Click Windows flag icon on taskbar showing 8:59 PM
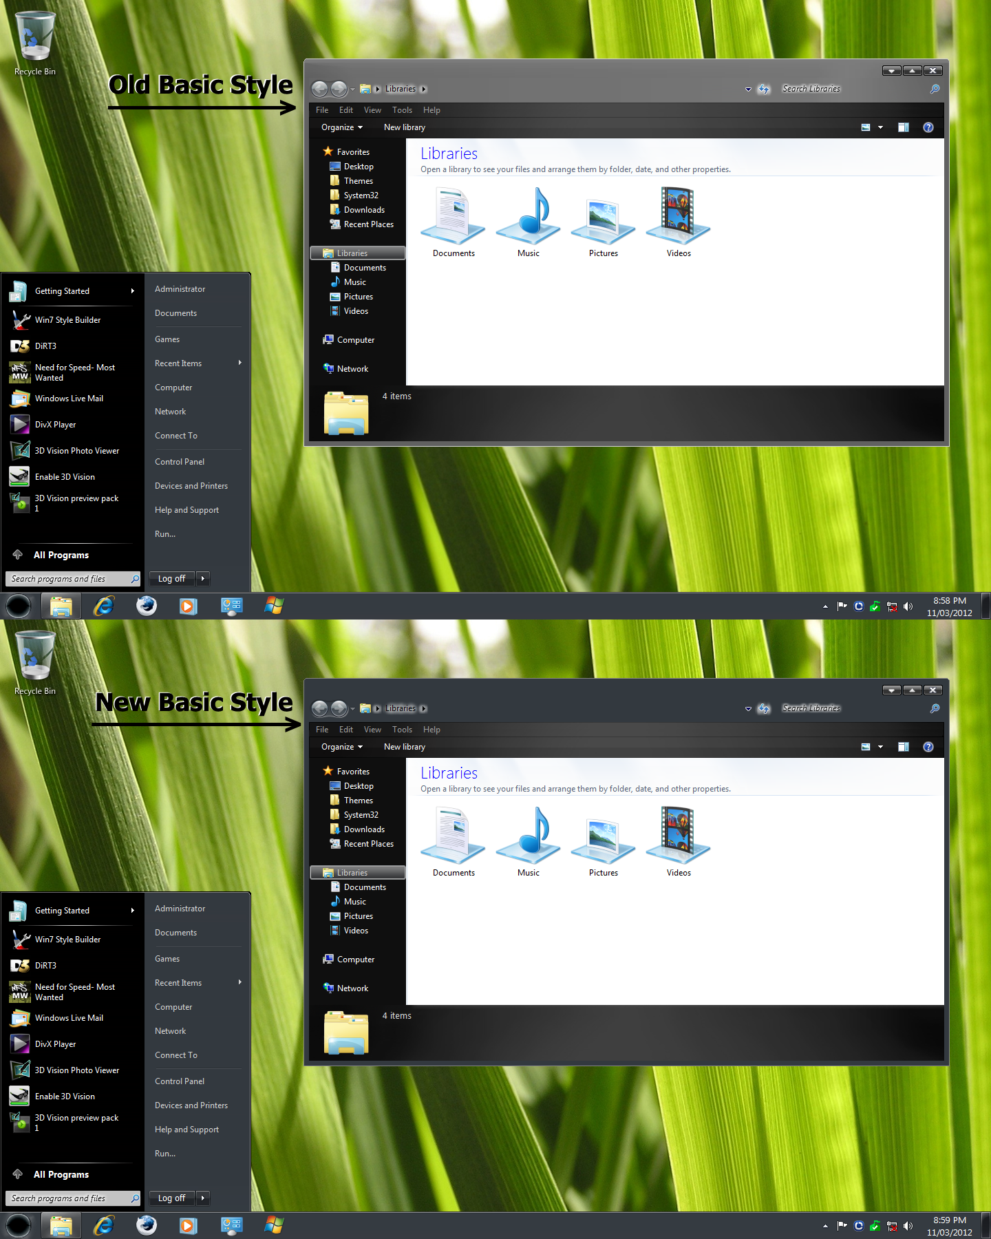This screenshot has width=991, height=1239. (x=274, y=1225)
